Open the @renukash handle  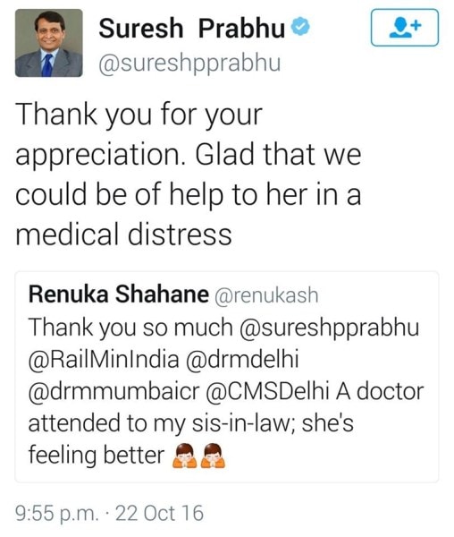click(x=266, y=295)
